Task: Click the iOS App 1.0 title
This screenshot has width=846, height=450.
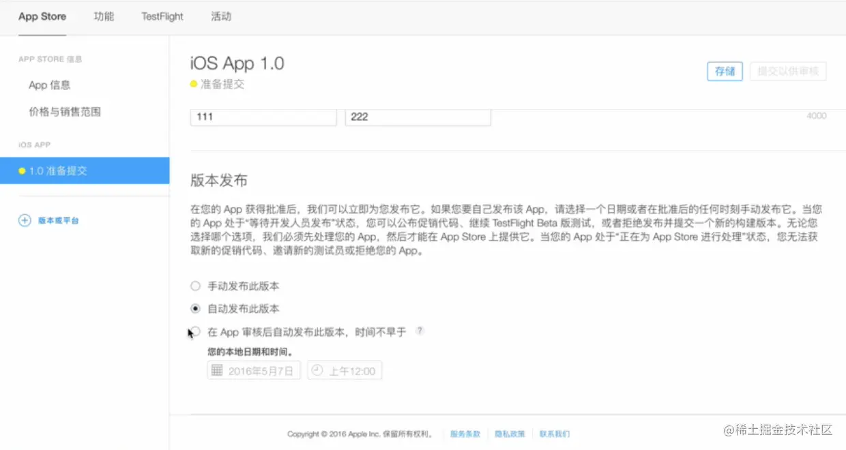Action: click(237, 63)
